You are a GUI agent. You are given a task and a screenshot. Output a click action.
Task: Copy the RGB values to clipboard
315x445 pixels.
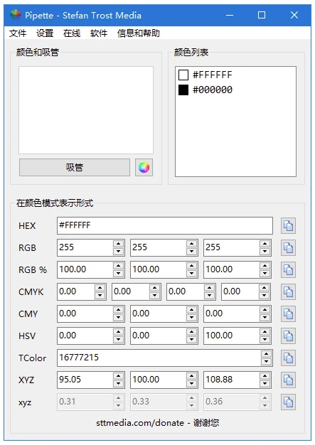pyautogui.click(x=288, y=248)
